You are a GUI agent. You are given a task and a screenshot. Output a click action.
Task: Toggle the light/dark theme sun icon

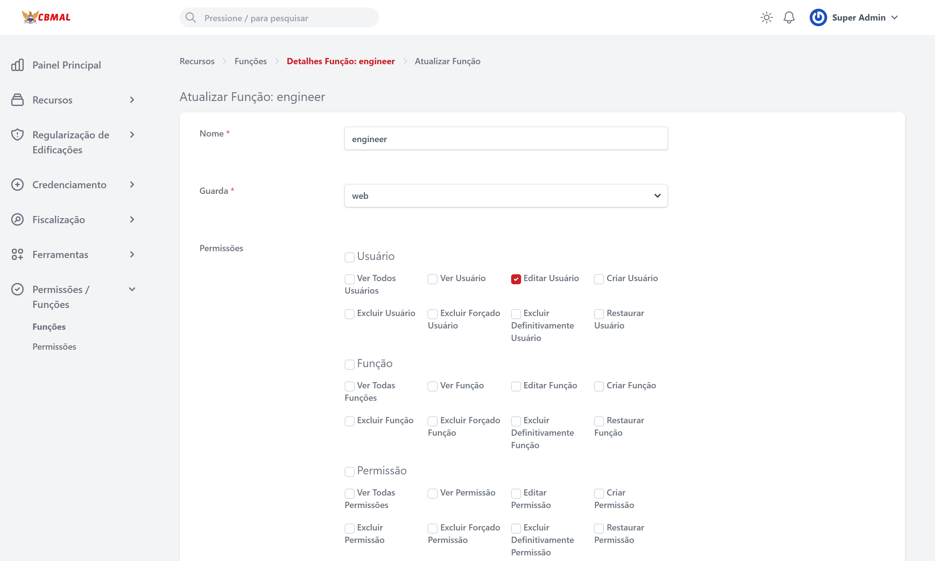(x=766, y=17)
